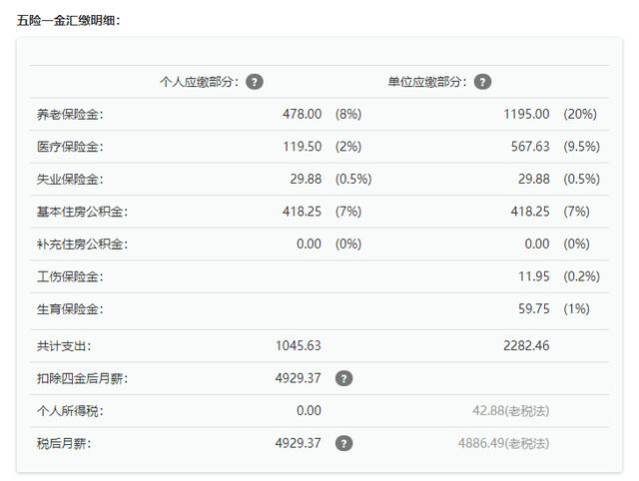
Task: Click the 税后月薪 row label
Action: point(64,443)
